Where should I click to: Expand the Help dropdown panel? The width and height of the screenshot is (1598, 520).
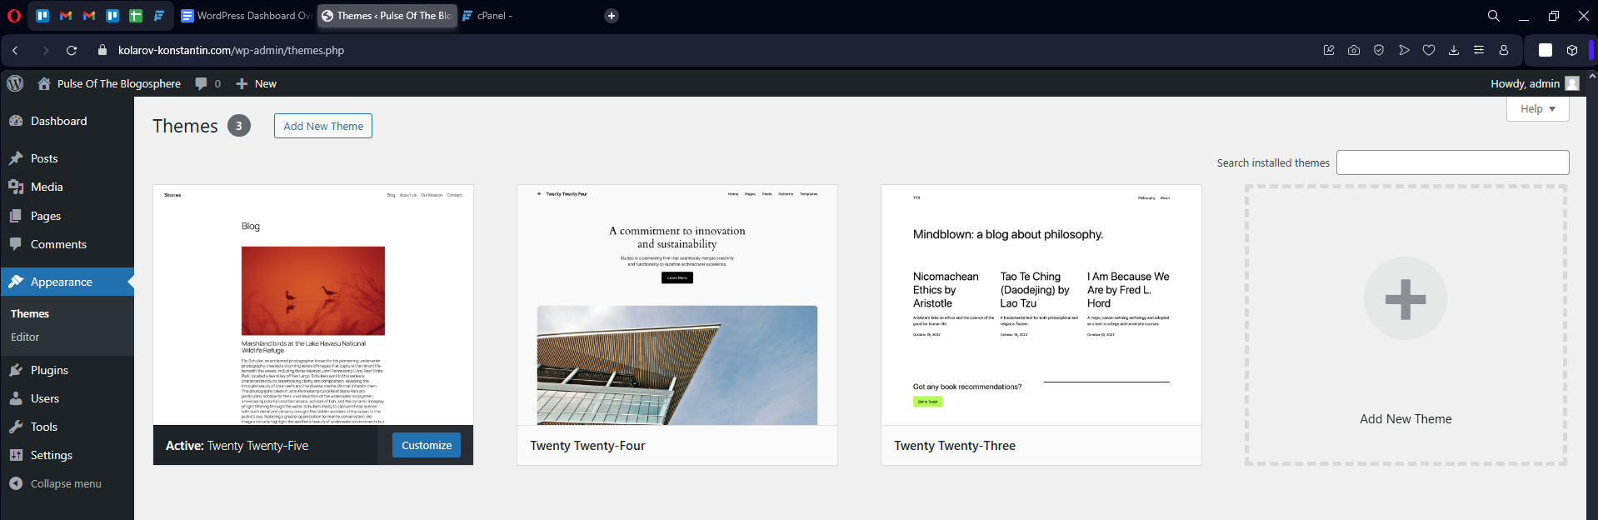click(x=1537, y=109)
